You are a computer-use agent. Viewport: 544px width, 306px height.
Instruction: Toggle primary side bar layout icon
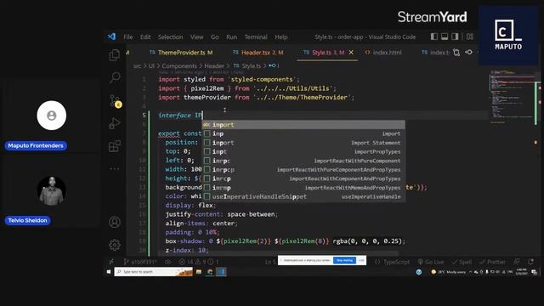pos(434,37)
